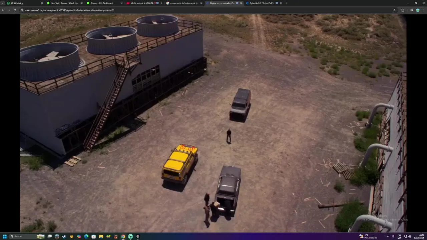Open the weather widget showing 11°C

point(368,236)
